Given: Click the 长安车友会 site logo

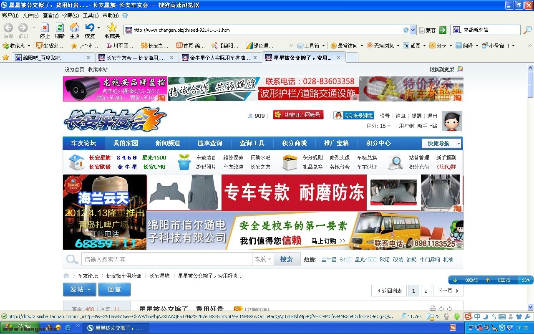Looking at the screenshot, I should [x=116, y=119].
